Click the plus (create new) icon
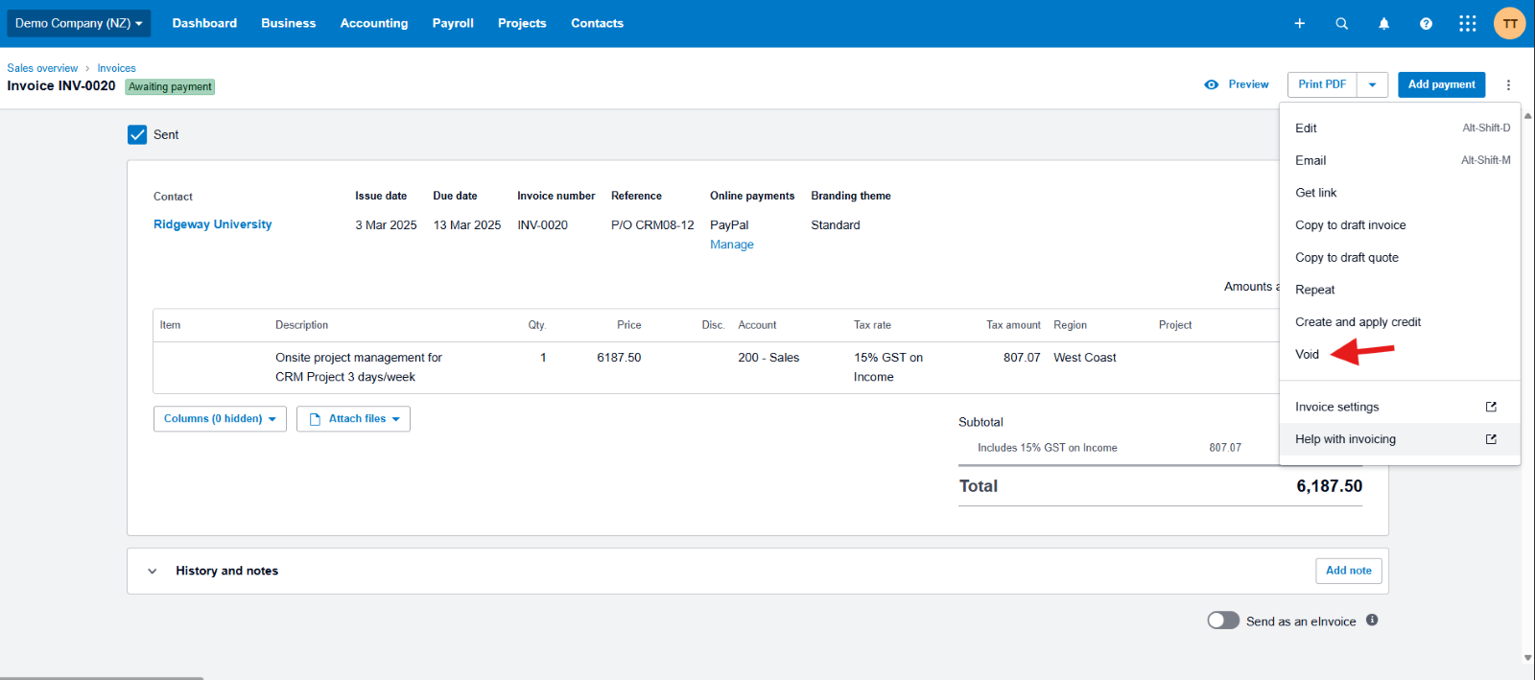1535x680 pixels. (x=1299, y=24)
